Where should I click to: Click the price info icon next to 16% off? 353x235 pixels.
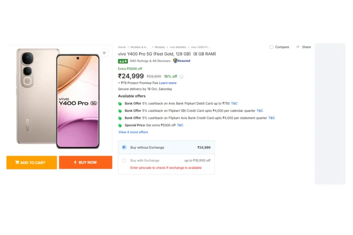181,77
